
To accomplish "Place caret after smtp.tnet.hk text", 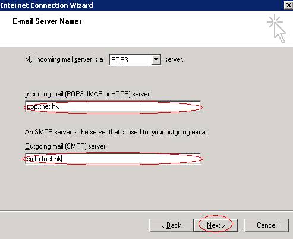I will click(62, 159).
